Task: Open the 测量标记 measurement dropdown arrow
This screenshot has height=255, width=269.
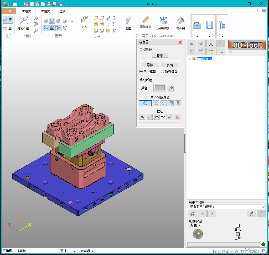Action: point(146,32)
